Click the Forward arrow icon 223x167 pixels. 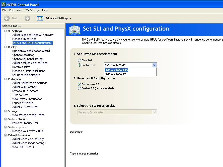pos(27,18)
